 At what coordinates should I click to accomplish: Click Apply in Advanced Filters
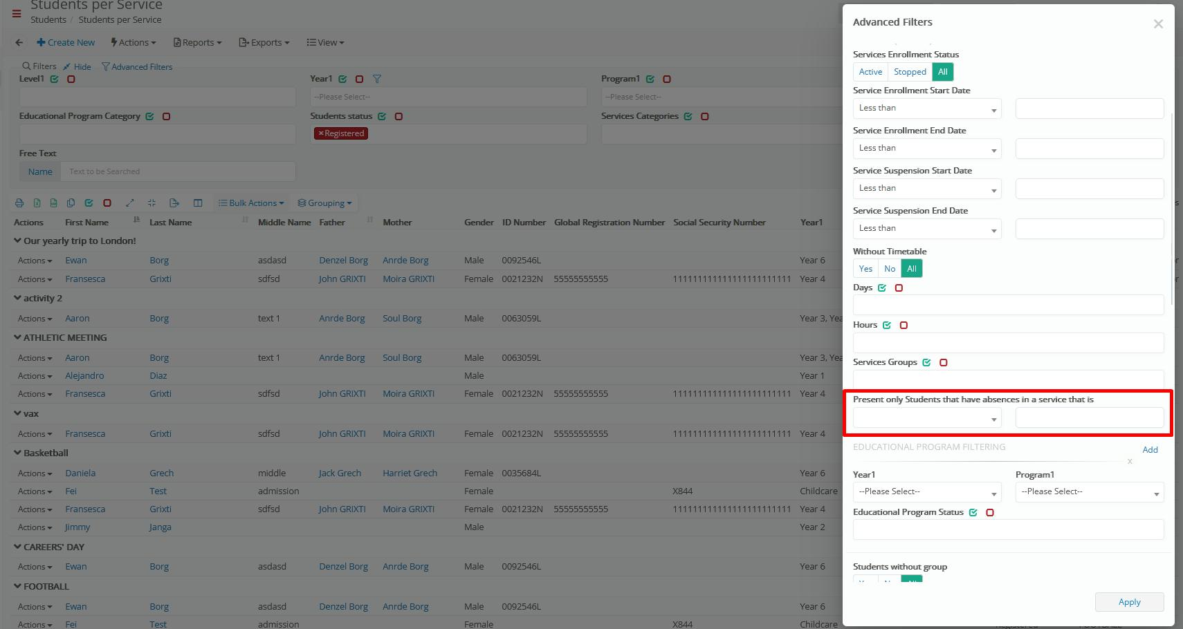1129,602
